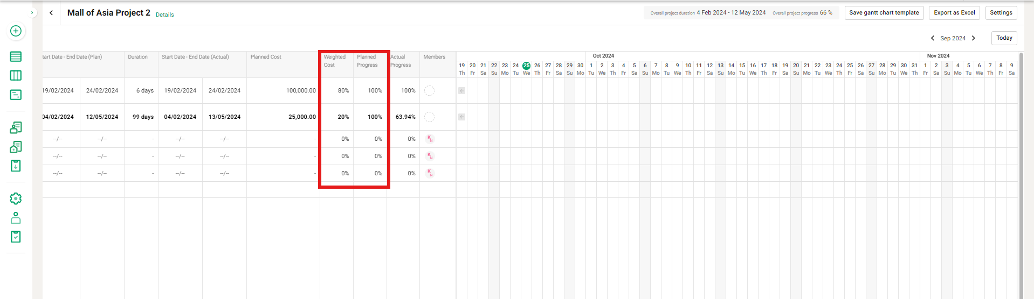1034x299 pixels.
Task: Click the clipboard checkmark icon in sidebar
Action: [16, 237]
